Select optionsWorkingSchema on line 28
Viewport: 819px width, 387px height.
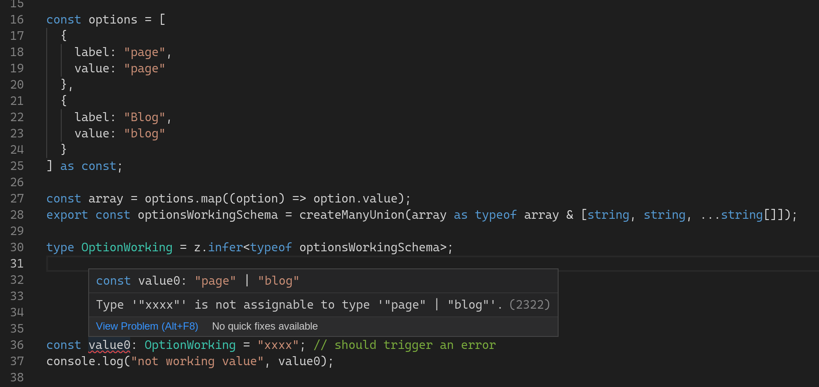207,214
